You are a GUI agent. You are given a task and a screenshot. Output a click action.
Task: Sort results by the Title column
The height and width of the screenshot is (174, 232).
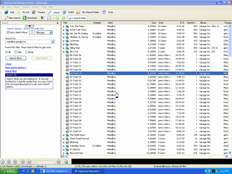tap(77, 23)
